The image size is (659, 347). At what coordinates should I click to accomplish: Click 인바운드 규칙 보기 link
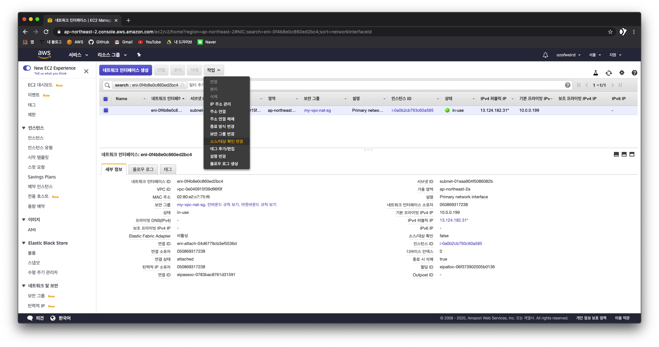(x=223, y=205)
